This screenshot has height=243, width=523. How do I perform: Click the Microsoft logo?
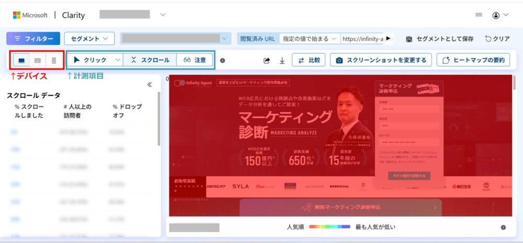(30, 15)
